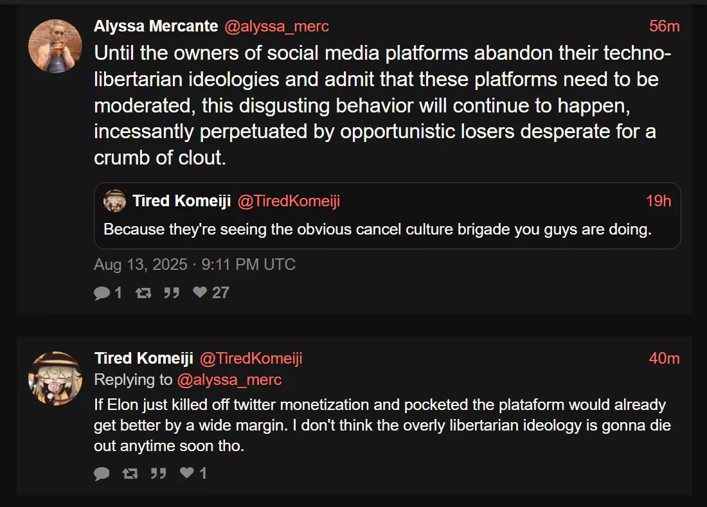Viewport: 707px width, 507px height.
Task: Open the 19h timestamp on quoted post
Action: tap(658, 201)
